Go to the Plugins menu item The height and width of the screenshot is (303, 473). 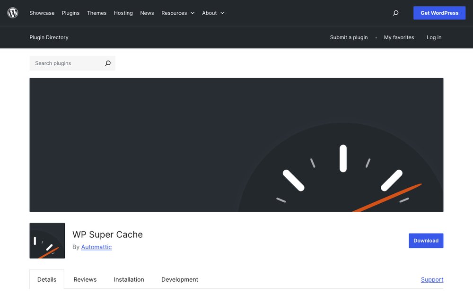coord(70,13)
